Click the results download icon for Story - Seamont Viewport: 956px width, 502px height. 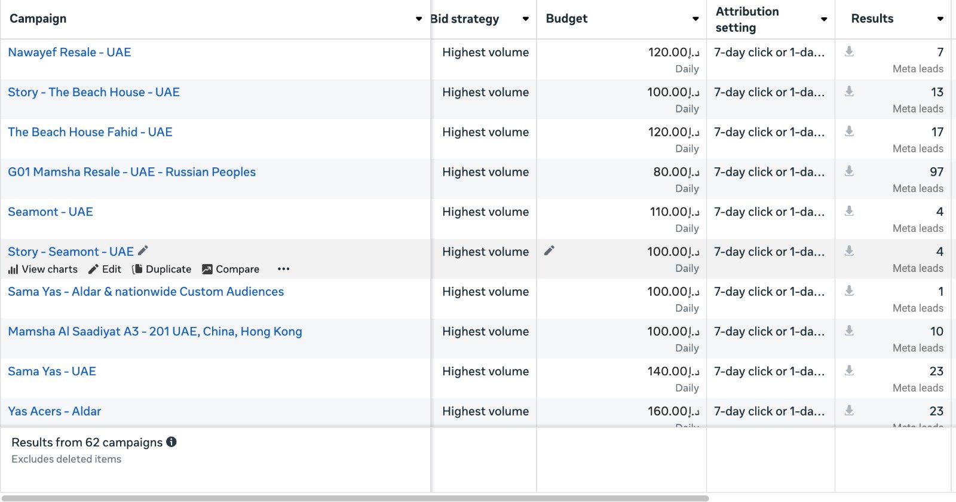[x=849, y=251]
